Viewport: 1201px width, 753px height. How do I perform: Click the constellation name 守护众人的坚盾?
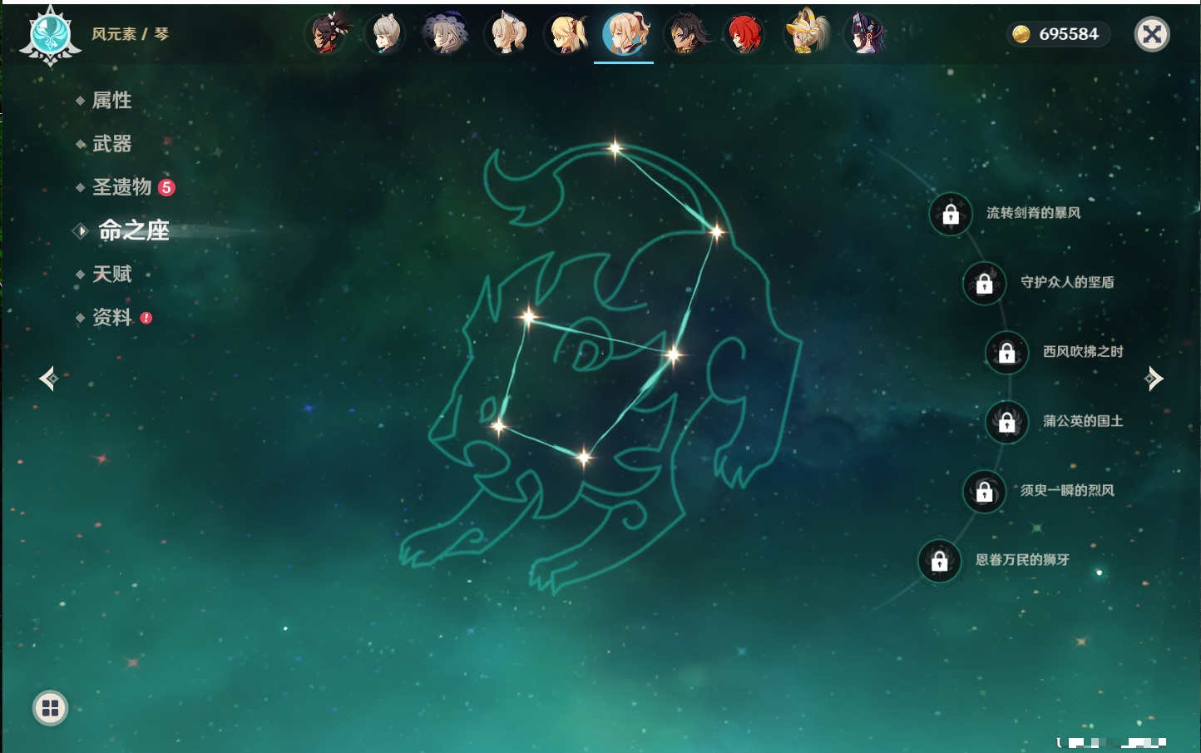click(x=1068, y=282)
